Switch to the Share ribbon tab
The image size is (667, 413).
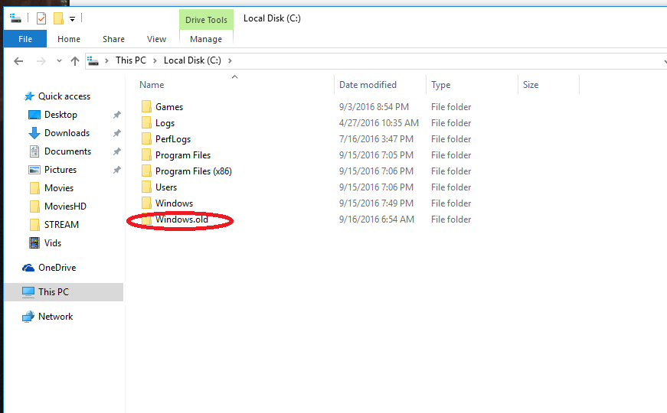pyautogui.click(x=113, y=39)
